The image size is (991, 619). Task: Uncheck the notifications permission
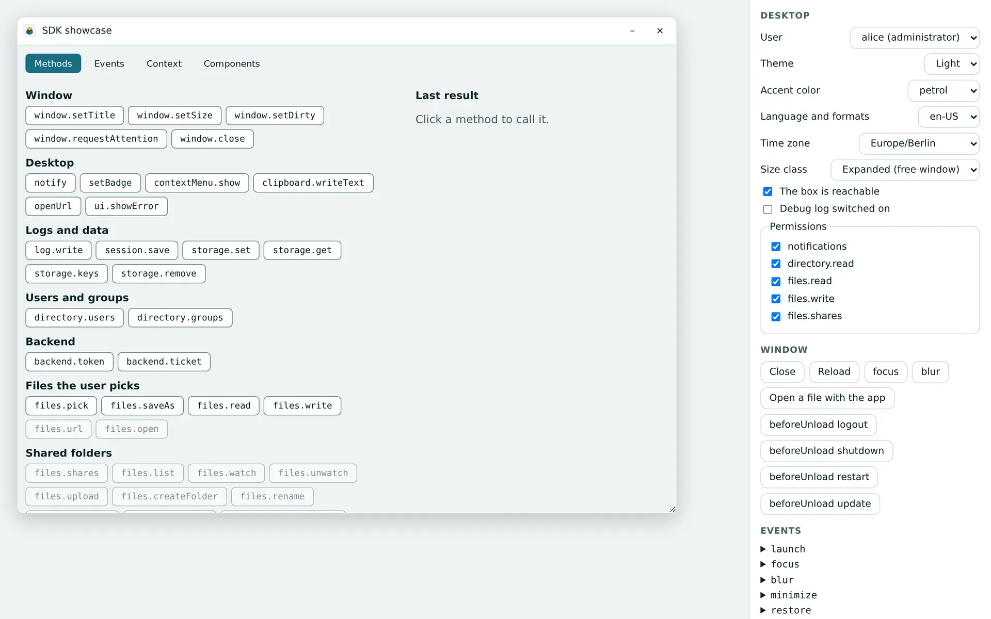(x=776, y=247)
